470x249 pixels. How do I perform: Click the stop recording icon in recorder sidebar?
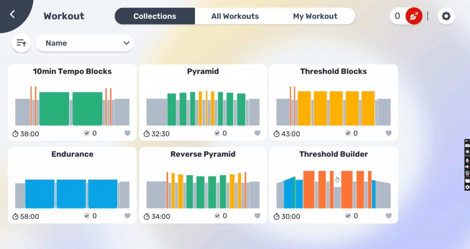pyautogui.click(x=467, y=151)
